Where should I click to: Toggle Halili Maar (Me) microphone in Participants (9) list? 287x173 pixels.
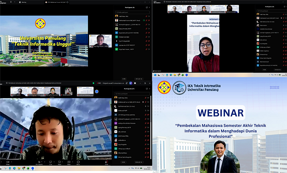(146, 16)
